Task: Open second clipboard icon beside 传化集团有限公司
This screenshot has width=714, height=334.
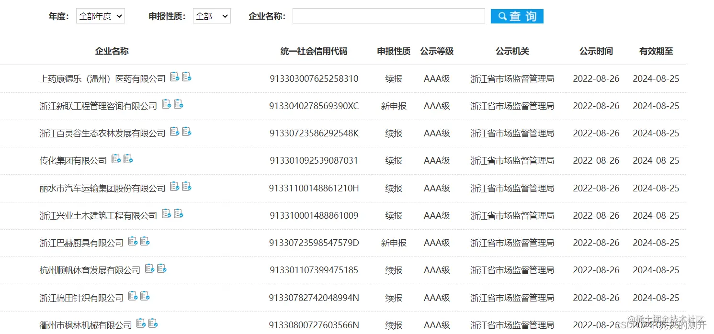Action: [128, 158]
